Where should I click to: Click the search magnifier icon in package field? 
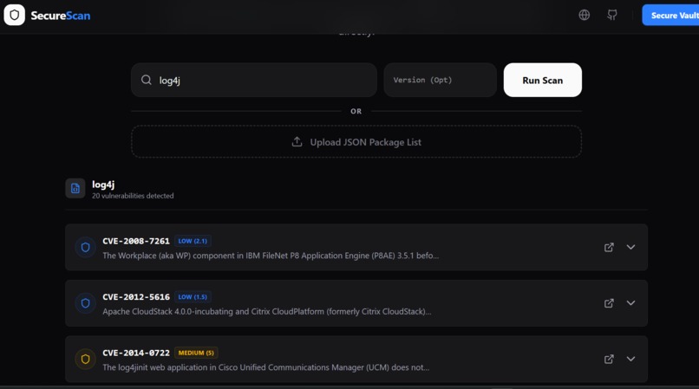point(147,80)
